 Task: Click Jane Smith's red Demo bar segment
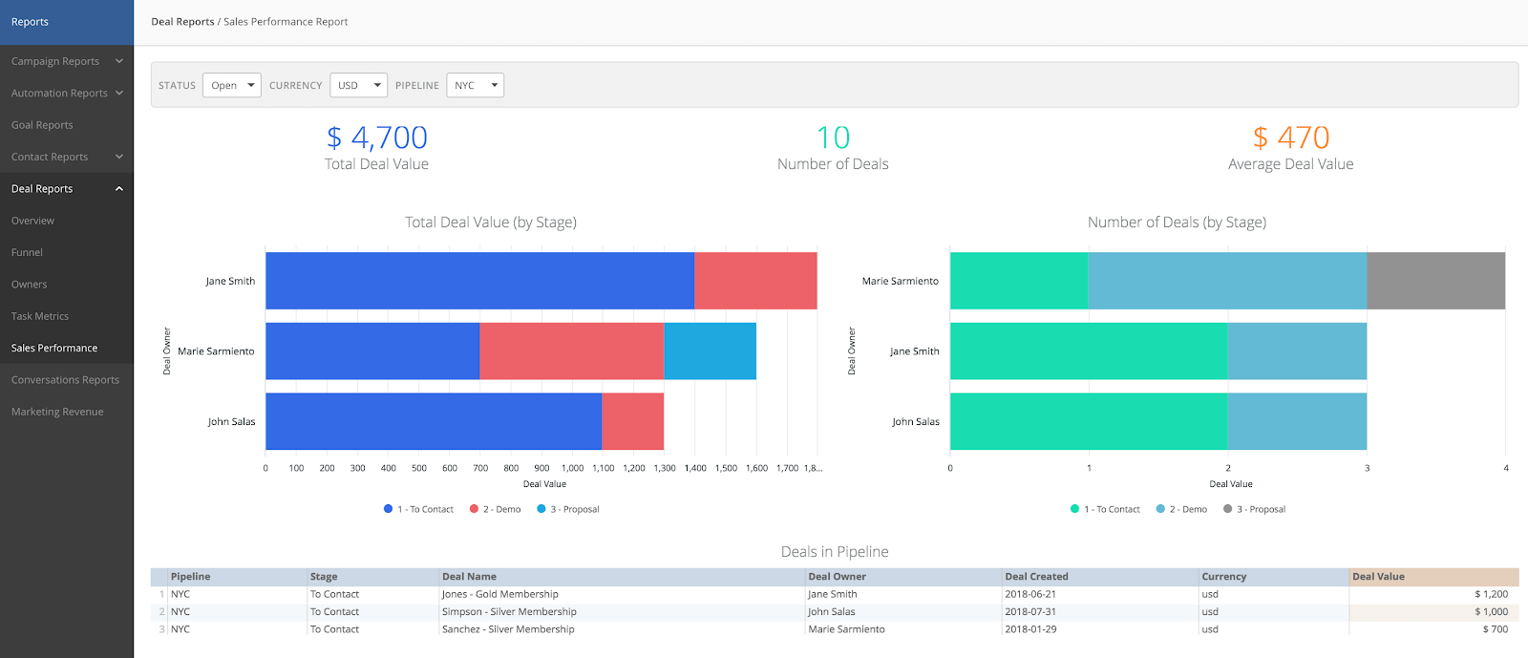click(755, 281)
